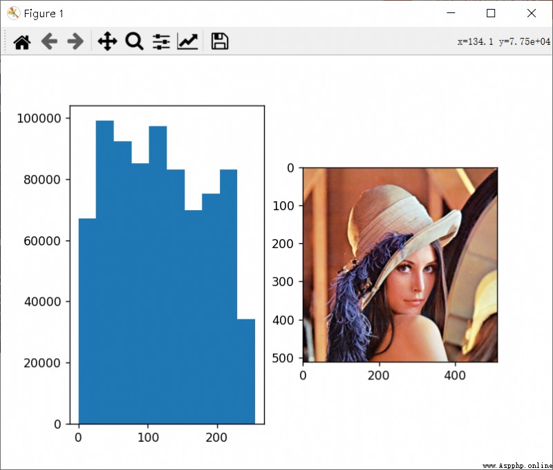Minimize the Figure 1 window

pyautogui.click(x=451, y=13)
